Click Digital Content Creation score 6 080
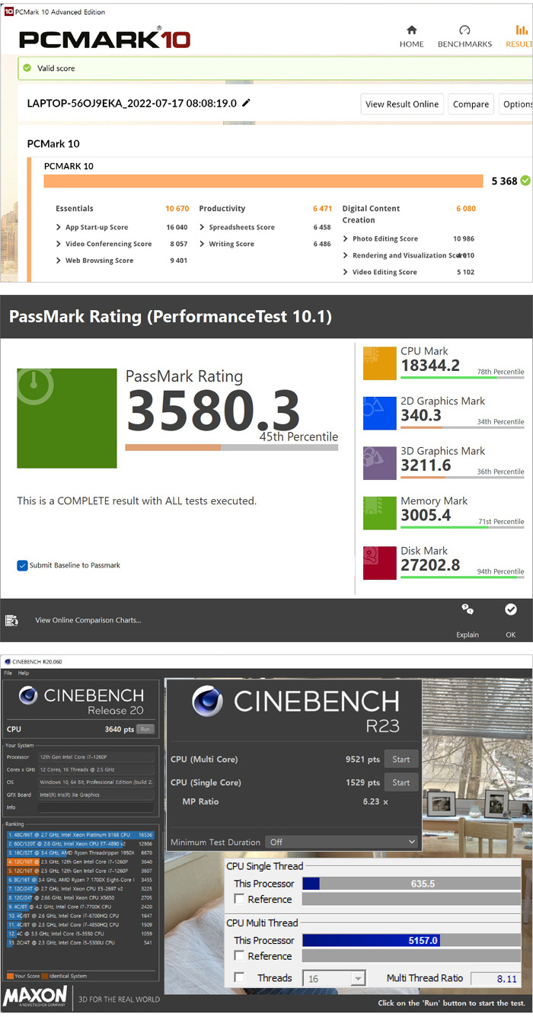The image size is (533, 1017). point(466,209)
